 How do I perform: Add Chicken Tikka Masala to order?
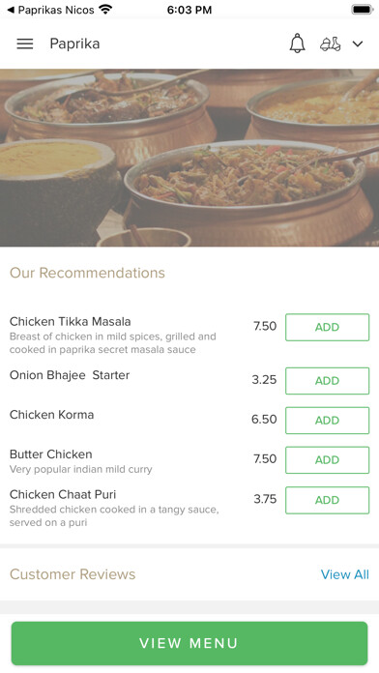(327, 327)
